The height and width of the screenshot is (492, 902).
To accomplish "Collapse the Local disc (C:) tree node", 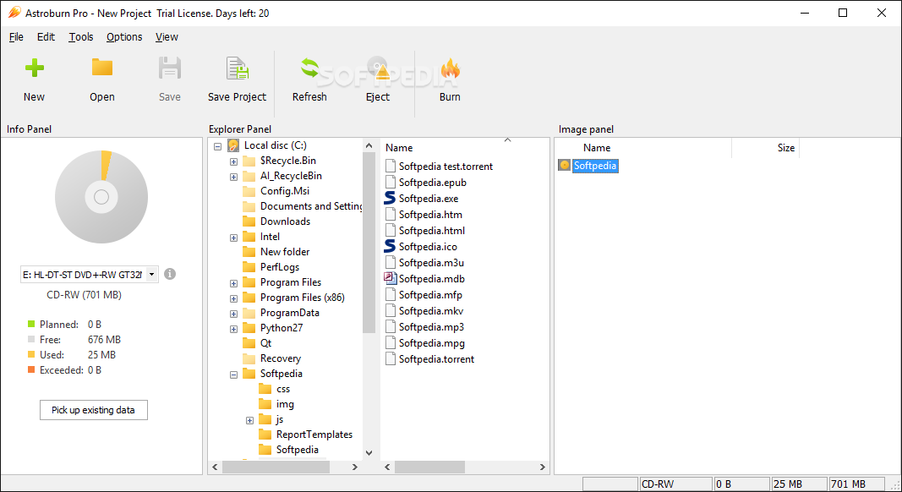I will (x=217, y=146).
